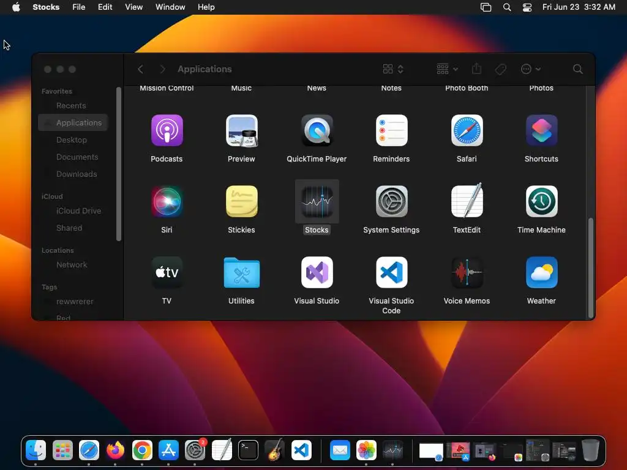Launch Firefox from the Dock
Image resolution: width=627 pixels, height=470 pixels.
(x=115, y=450)
